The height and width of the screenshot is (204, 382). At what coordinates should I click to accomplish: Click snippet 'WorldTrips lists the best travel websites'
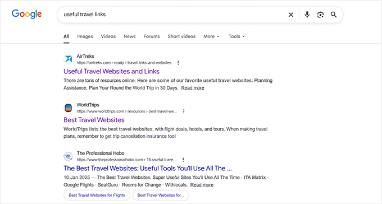[x=108, y=129]
